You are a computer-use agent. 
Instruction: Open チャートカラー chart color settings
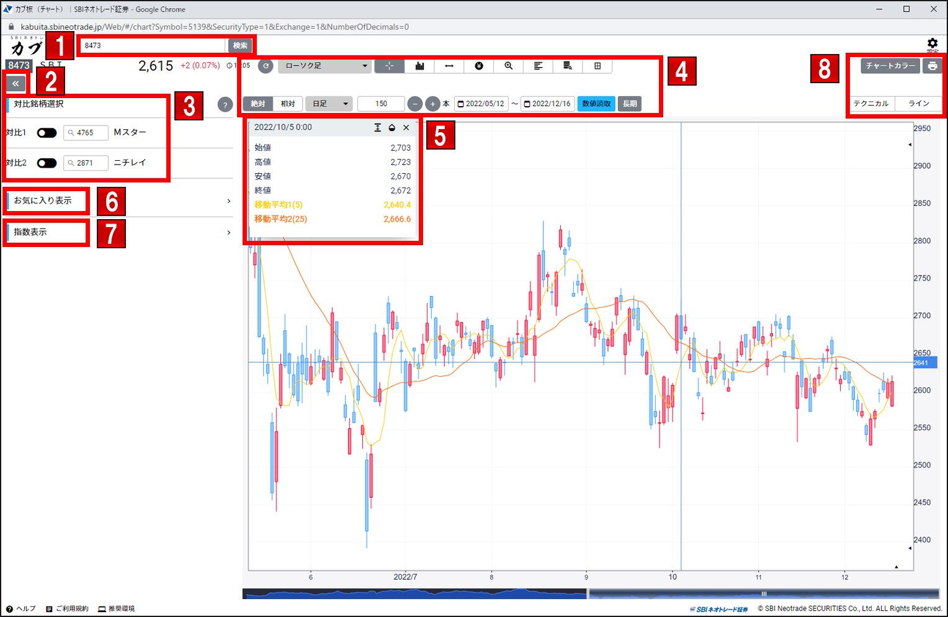(890, 66)
